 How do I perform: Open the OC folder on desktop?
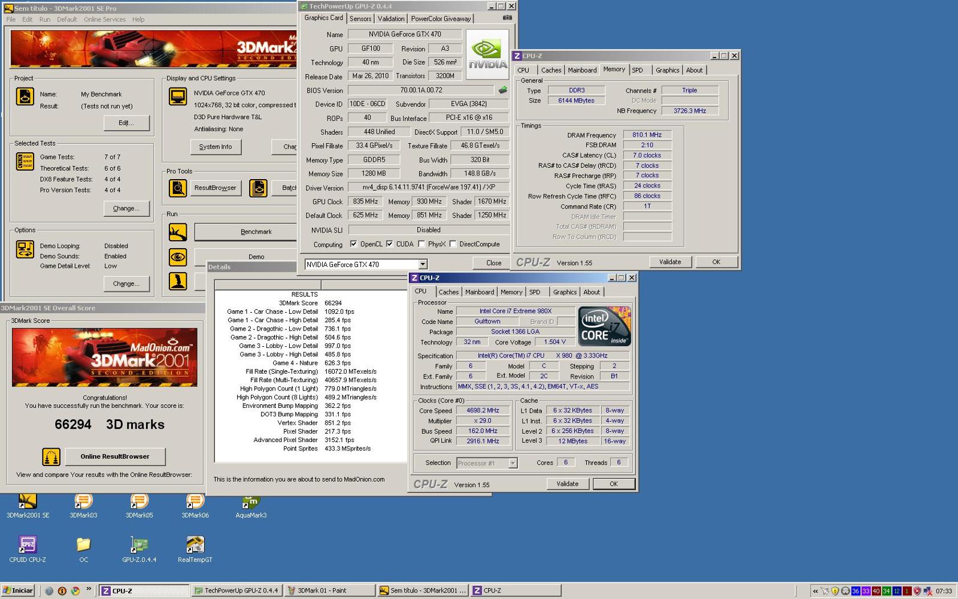(x=83, y=549)
